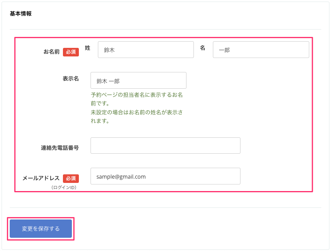Click the 姓 input field containing 鈴木
331x251 pixels.
pos(146,50)
